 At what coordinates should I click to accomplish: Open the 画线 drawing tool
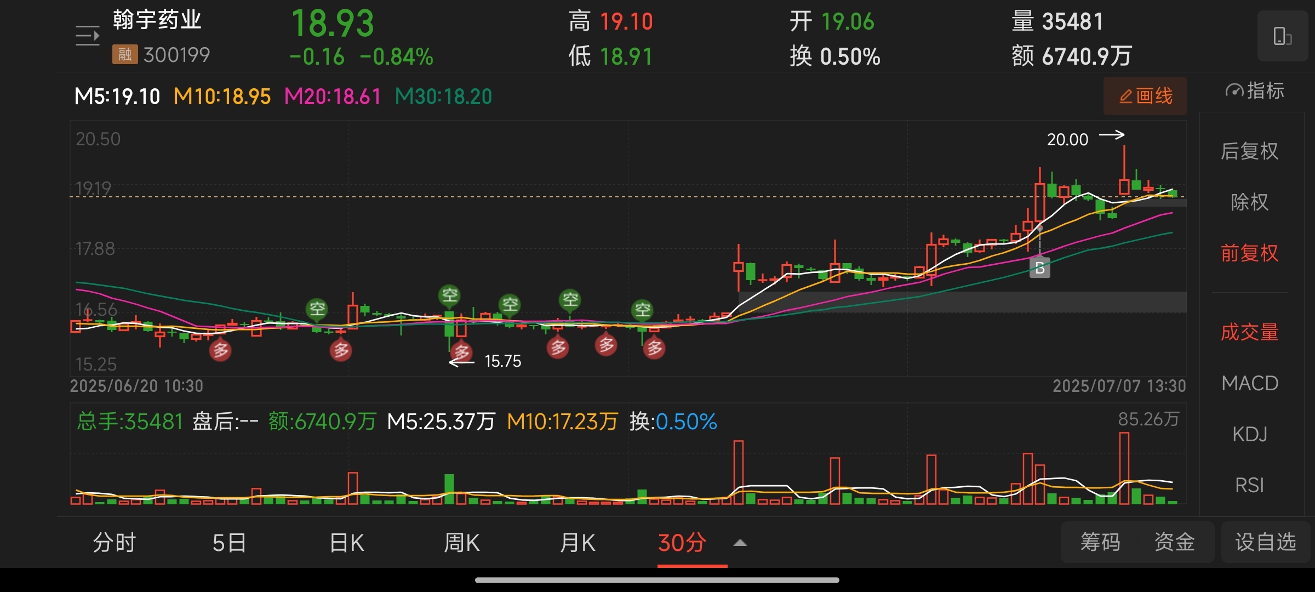coord(1145,96)
